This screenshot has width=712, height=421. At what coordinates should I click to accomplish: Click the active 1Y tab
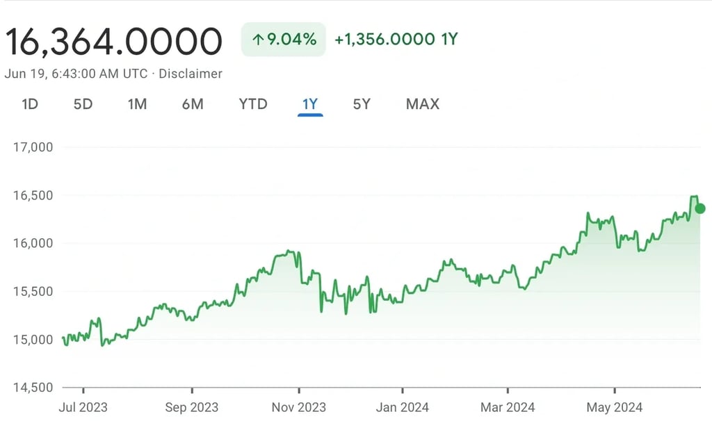(x=310, y=104)
